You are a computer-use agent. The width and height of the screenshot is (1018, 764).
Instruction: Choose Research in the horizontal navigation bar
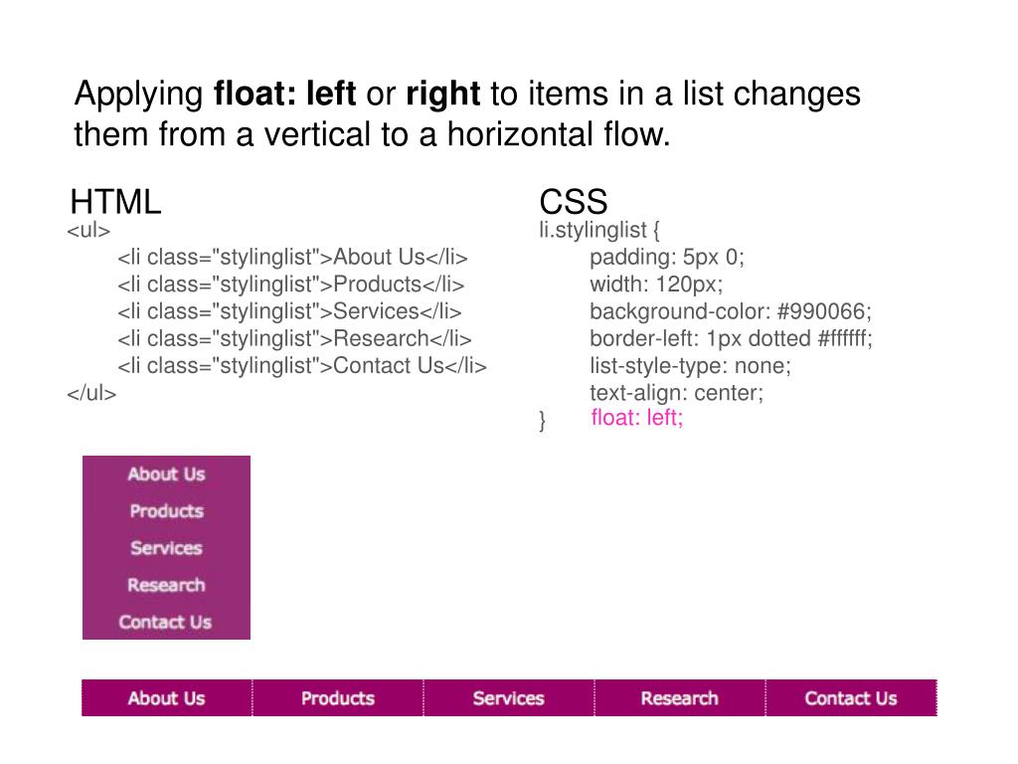click(680, 698)
